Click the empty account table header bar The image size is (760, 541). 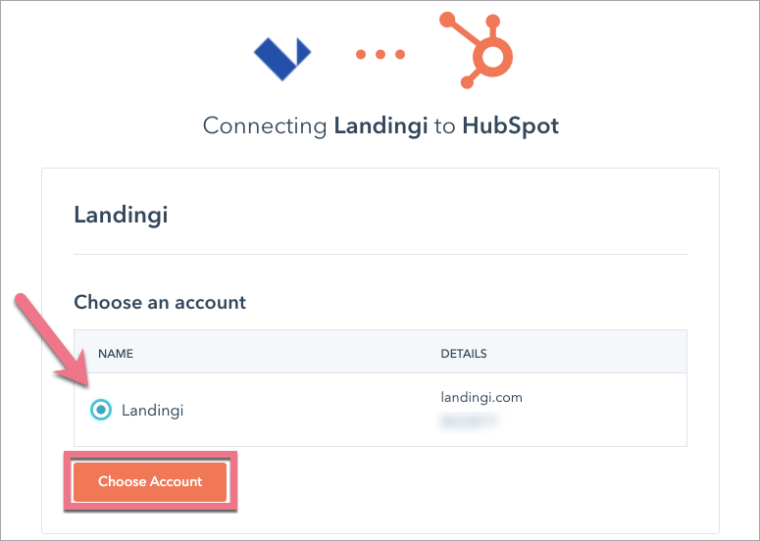[294, 354]
